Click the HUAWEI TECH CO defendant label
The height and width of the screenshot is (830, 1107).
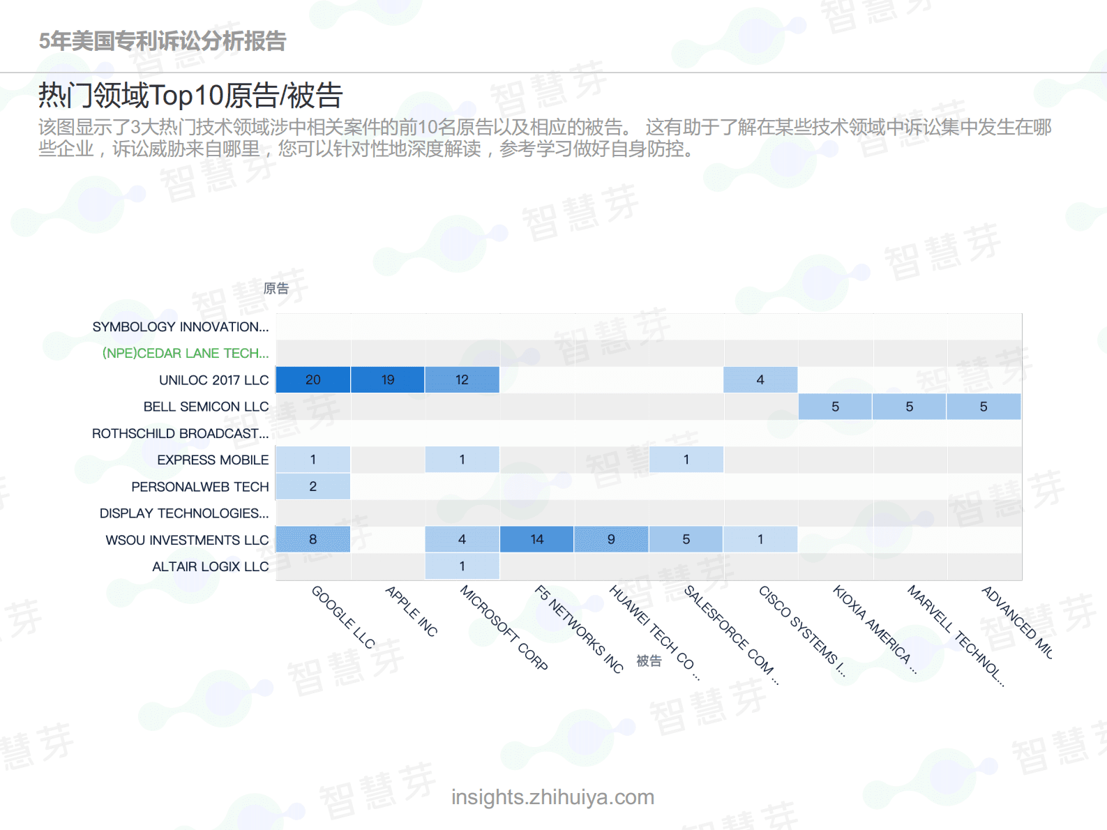[654, 632]
